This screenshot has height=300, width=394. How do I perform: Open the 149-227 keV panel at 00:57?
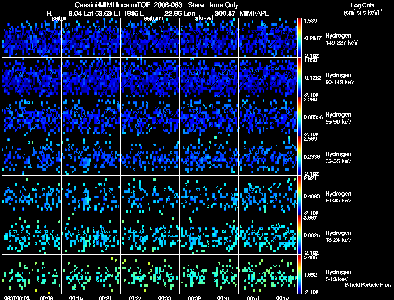[x=283, y=38]
